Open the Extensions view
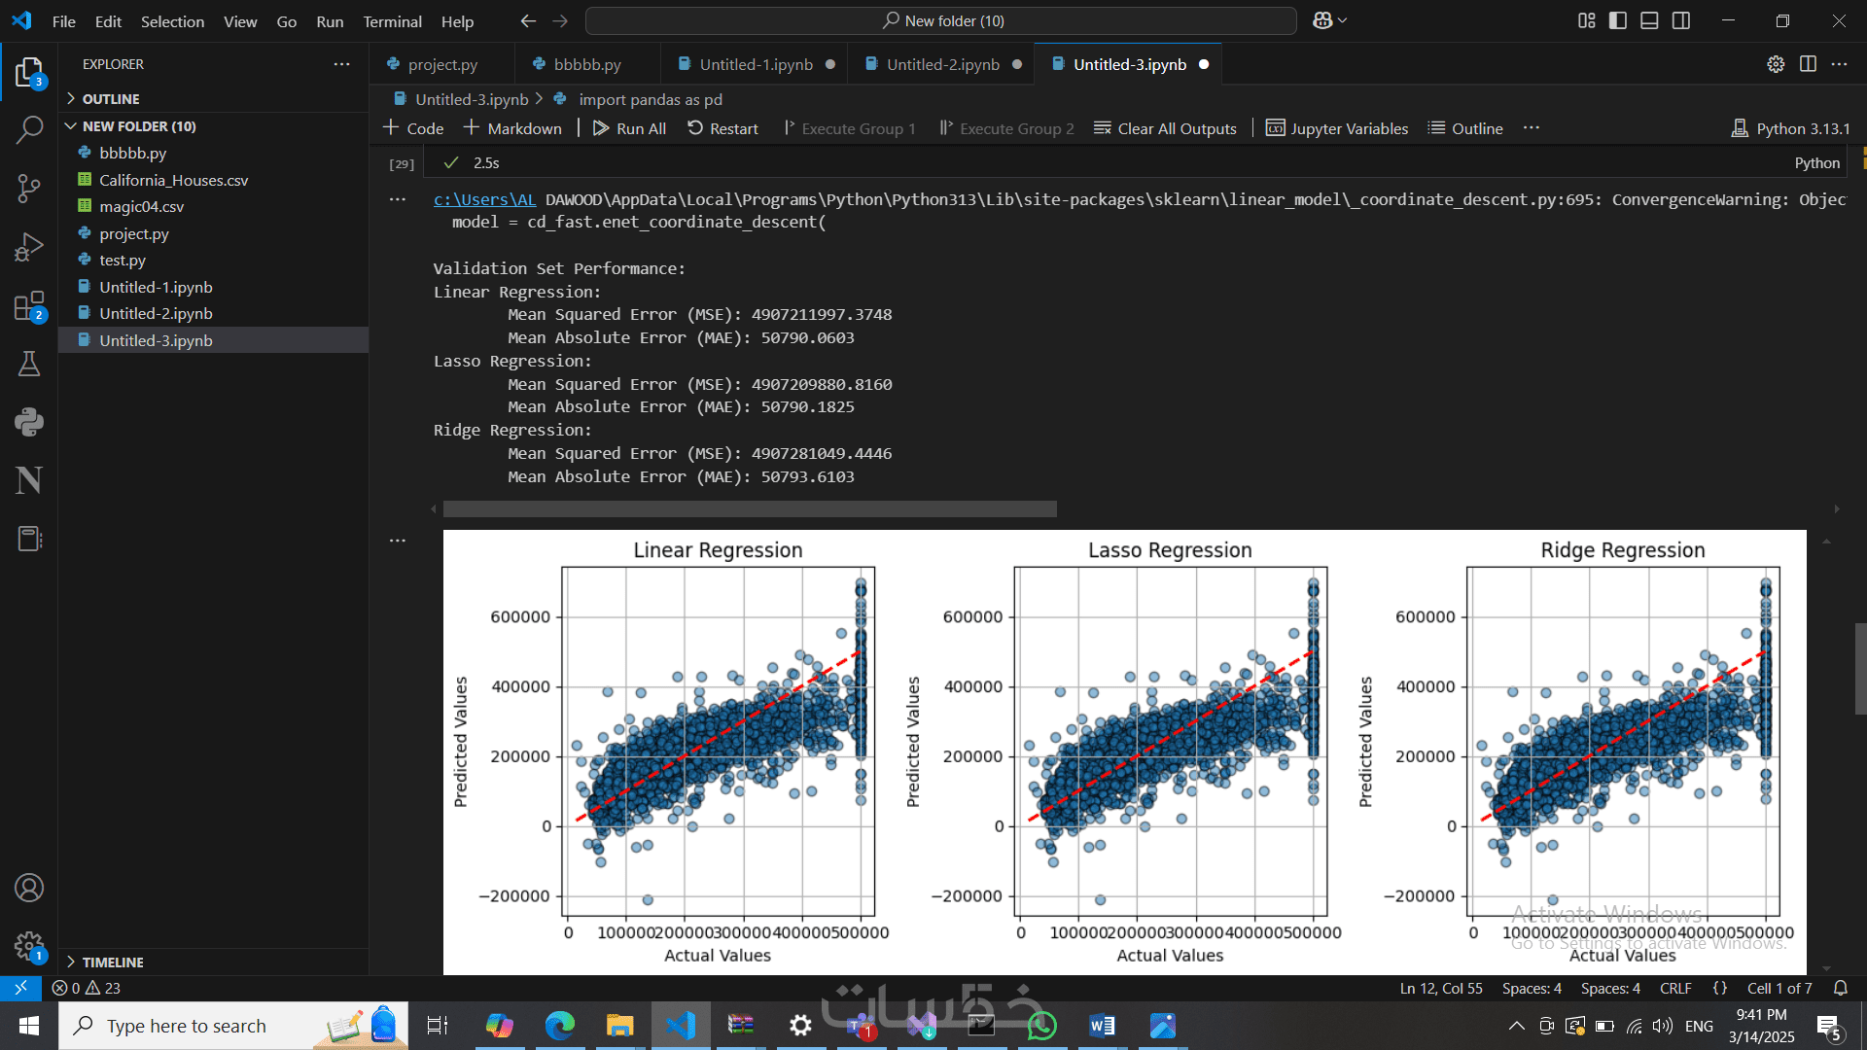The width and height of the screenshot is (1867, 1050). coord(29,307)
